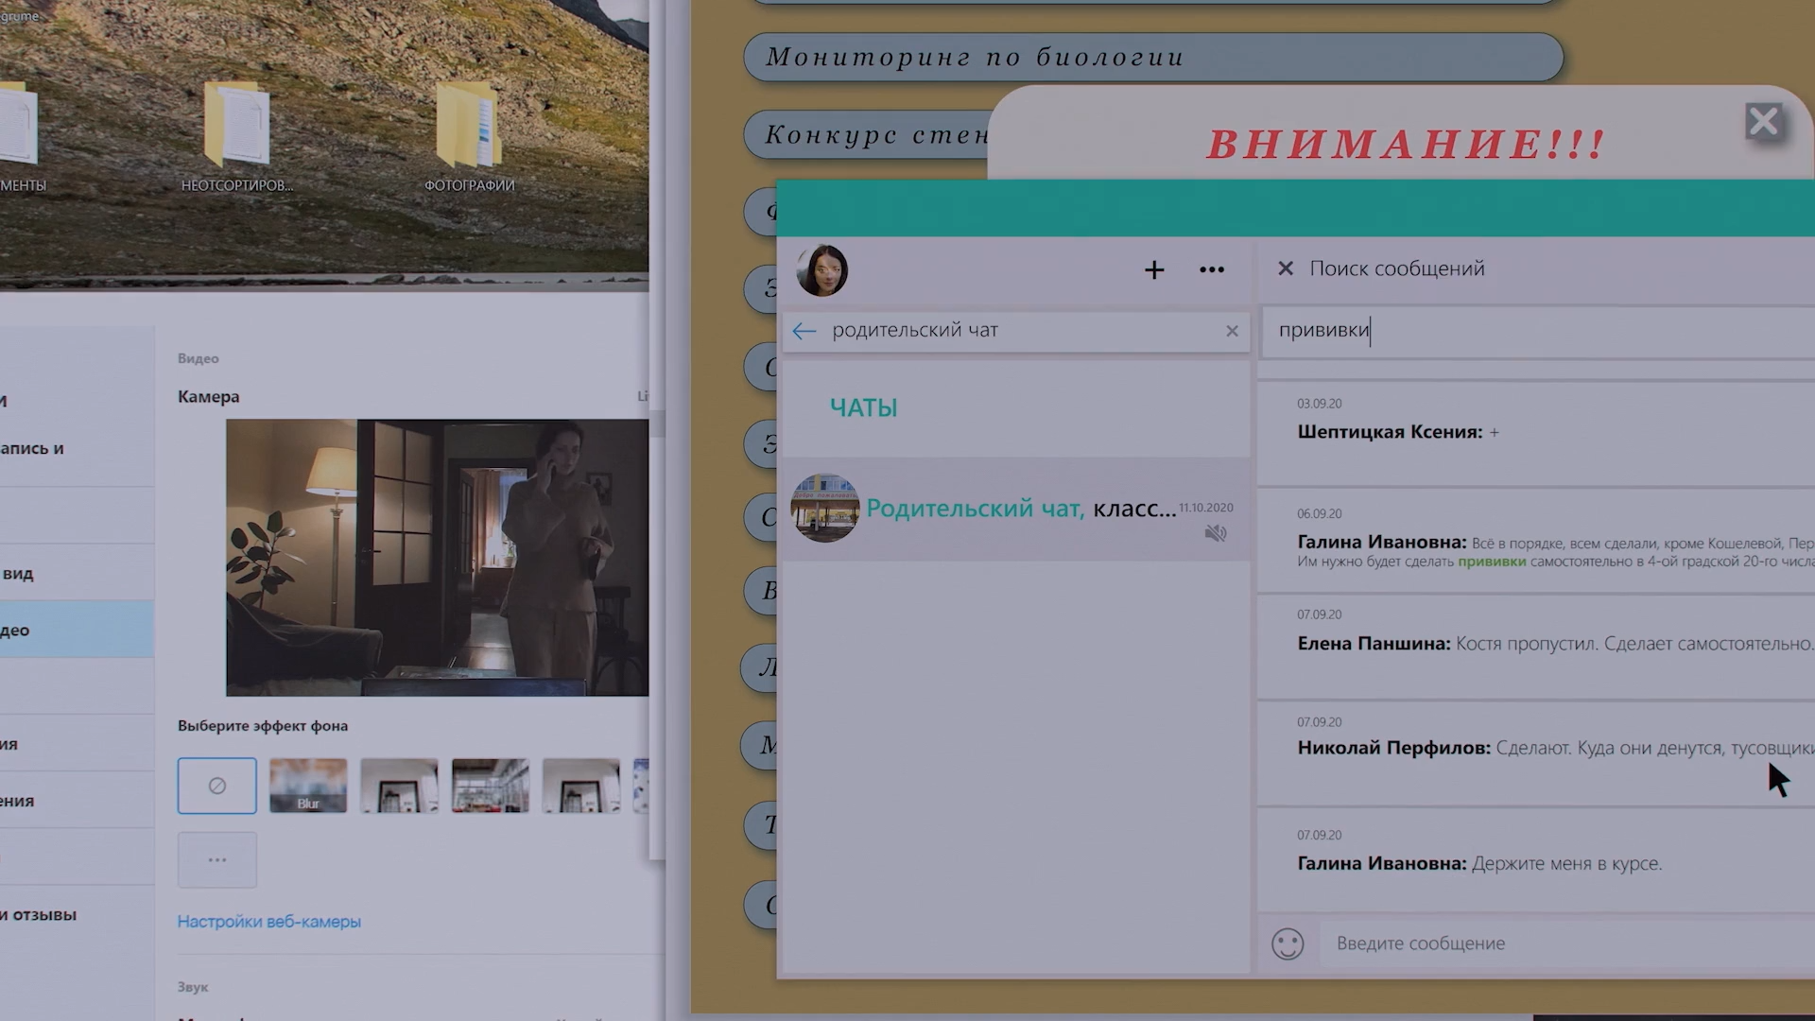
Task: Close the Поиск сообщений panel
Action: (1286, 268)
